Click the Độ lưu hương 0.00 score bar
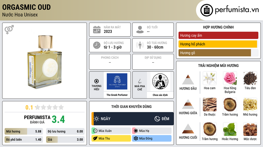The width and height of the screenshot is (263, 147). [65, 131]
